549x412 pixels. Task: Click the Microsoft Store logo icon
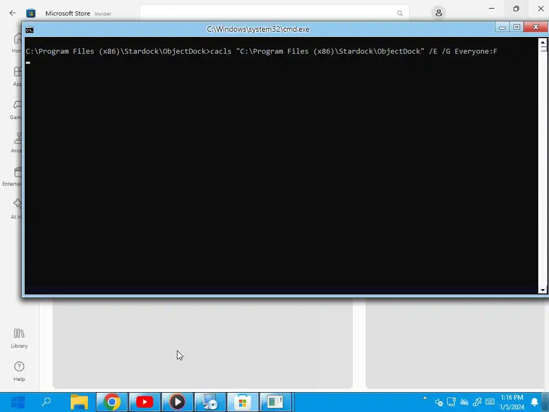tap(31, 13)
